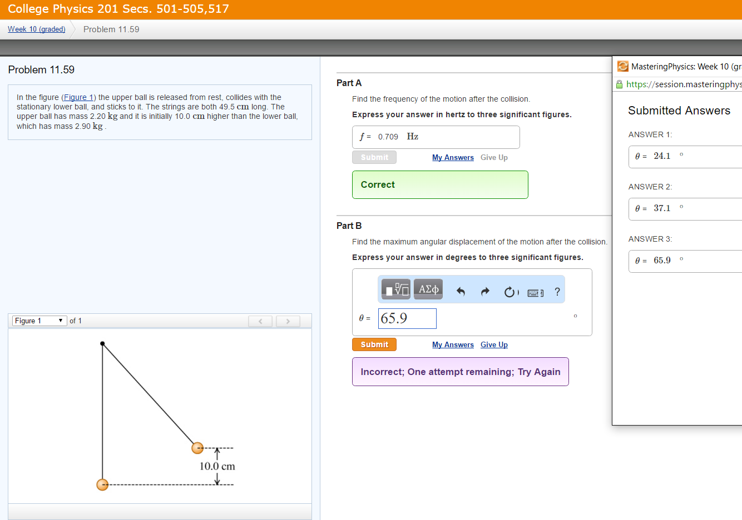Screen dimensions: 742x520
Task: Open the Figure 1 link in problem text
Action: coord(78,97)
